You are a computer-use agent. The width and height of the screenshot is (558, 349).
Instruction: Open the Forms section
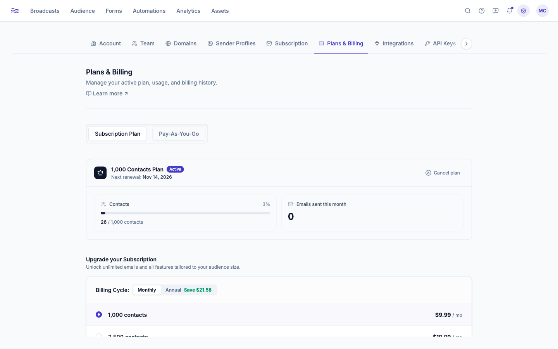point(114,11)
